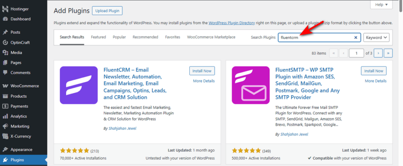
Task: Click FluentSMTP five-star rating
Action: tap(246, 151)
